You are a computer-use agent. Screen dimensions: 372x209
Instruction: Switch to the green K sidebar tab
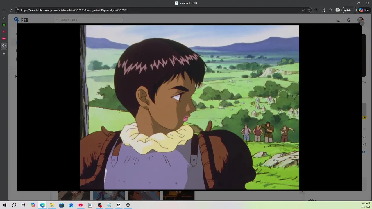4,25
